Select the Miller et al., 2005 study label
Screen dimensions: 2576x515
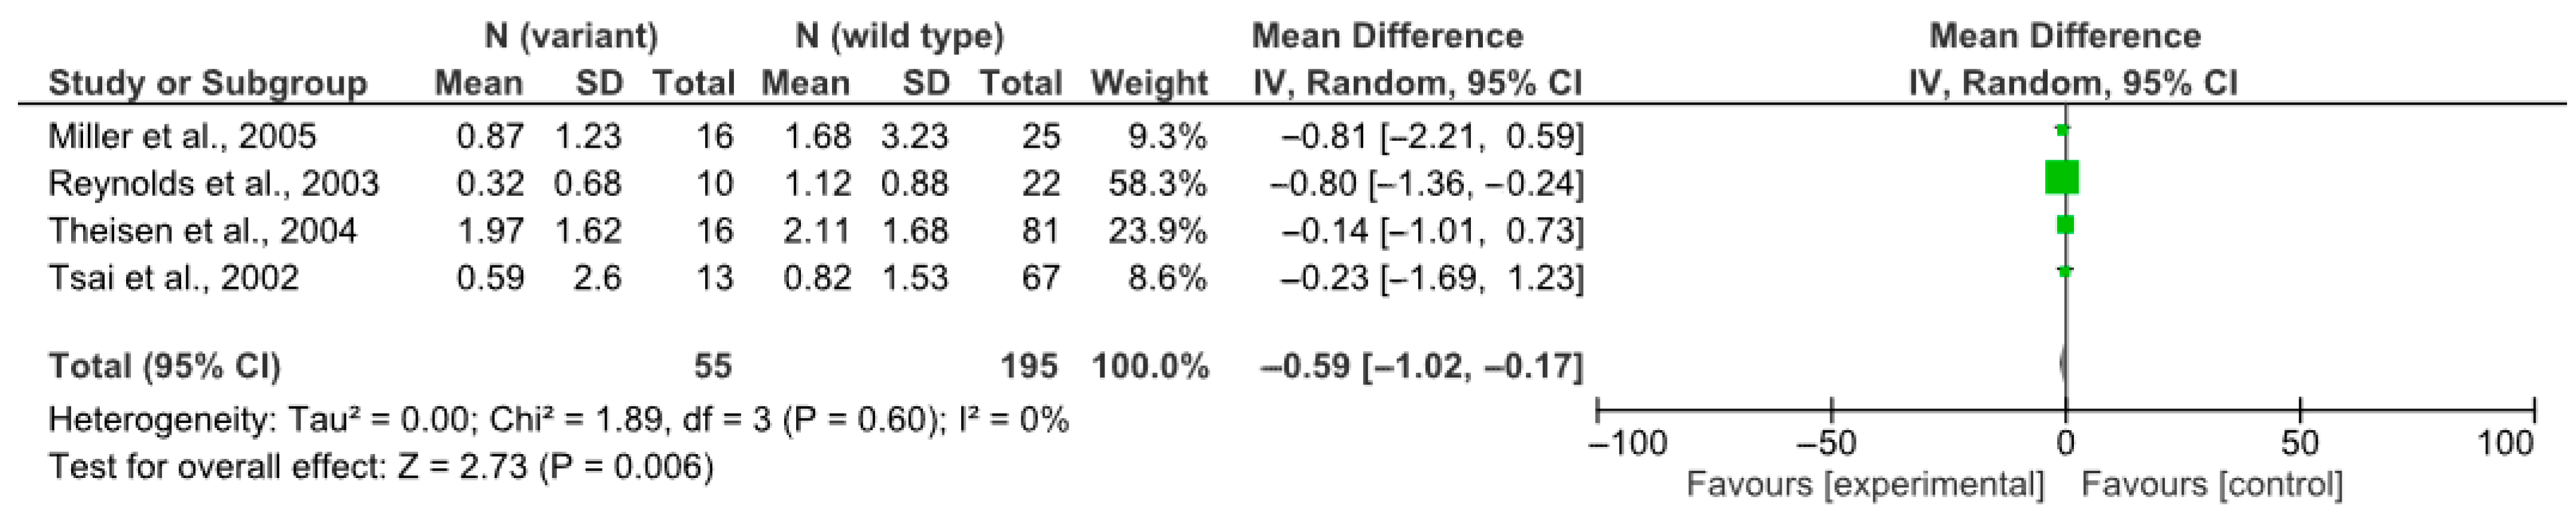182,136
